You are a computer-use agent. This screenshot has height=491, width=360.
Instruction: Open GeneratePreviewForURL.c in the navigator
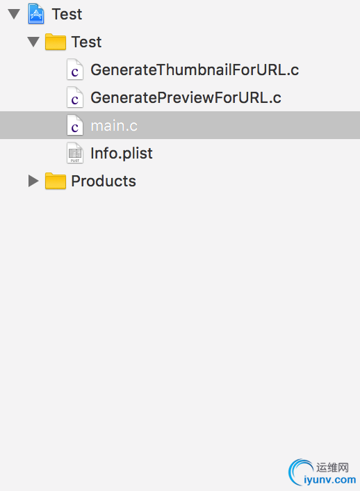tap(186, 97)
